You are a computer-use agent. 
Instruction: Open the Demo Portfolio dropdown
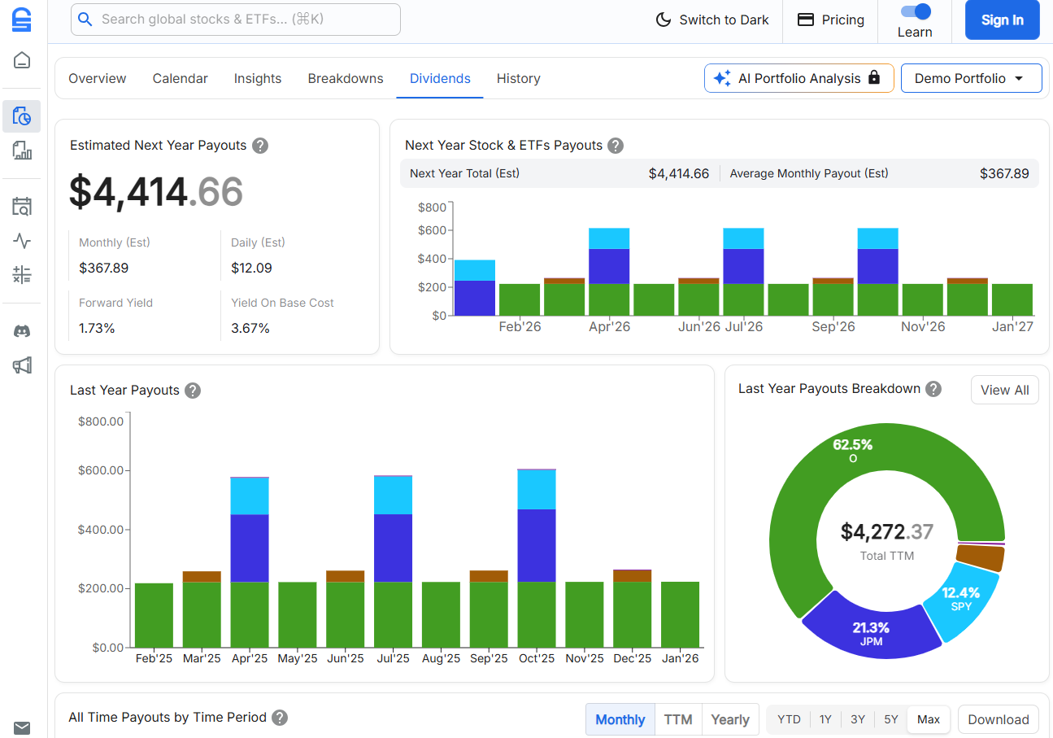click(x=971, y=78)
